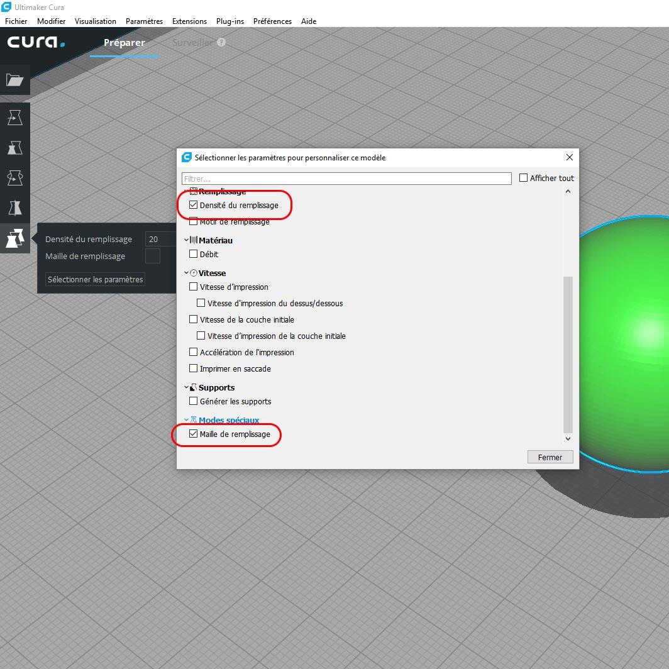
Task: Switch to the Préparer tab
Action: 124,43
